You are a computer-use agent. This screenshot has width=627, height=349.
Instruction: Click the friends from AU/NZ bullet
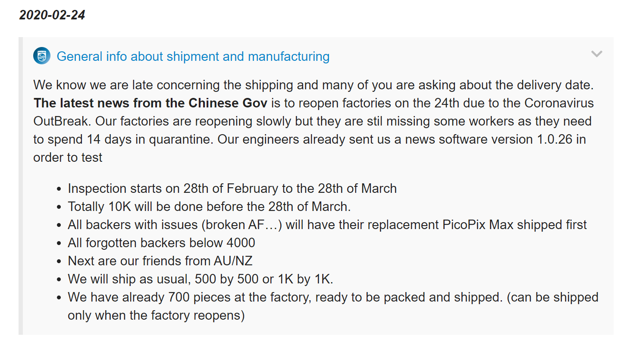(160, 261)
